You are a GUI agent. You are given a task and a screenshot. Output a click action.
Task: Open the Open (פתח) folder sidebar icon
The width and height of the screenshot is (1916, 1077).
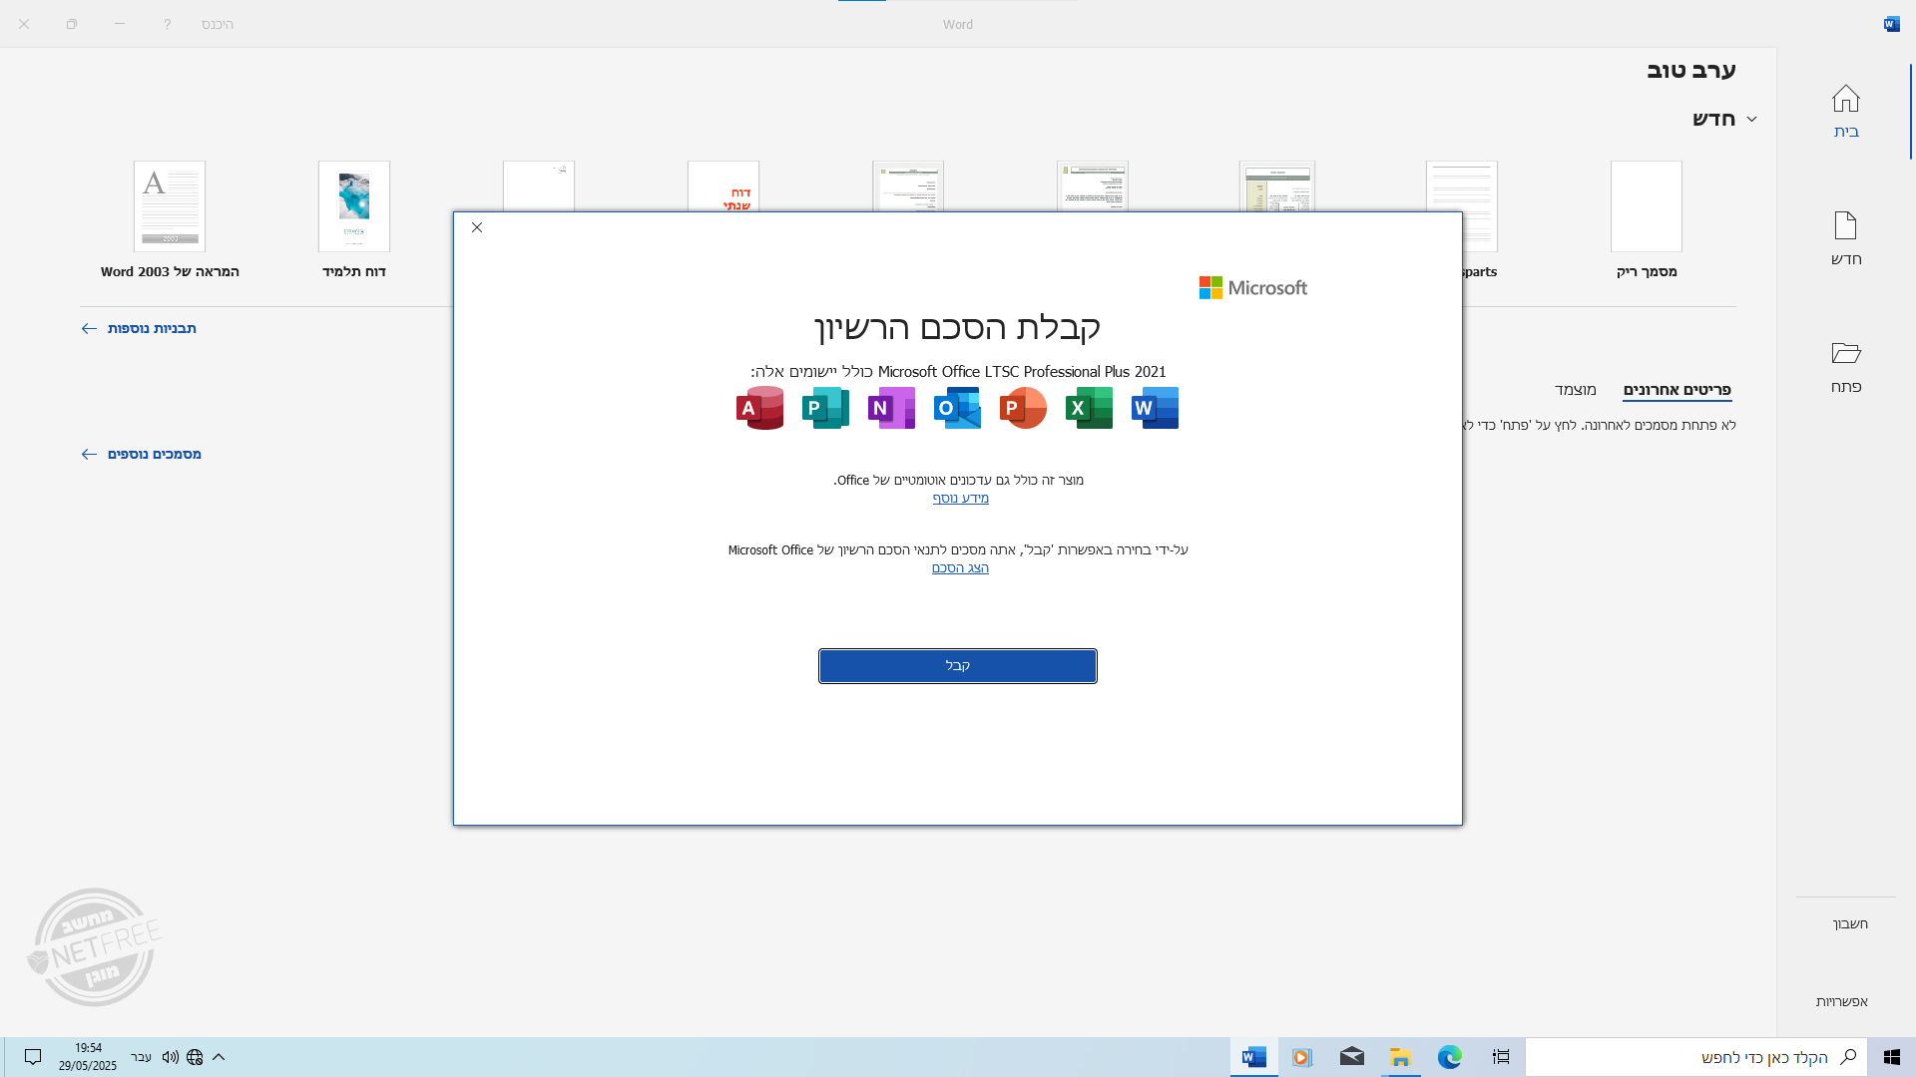[x=1845, y=366]
